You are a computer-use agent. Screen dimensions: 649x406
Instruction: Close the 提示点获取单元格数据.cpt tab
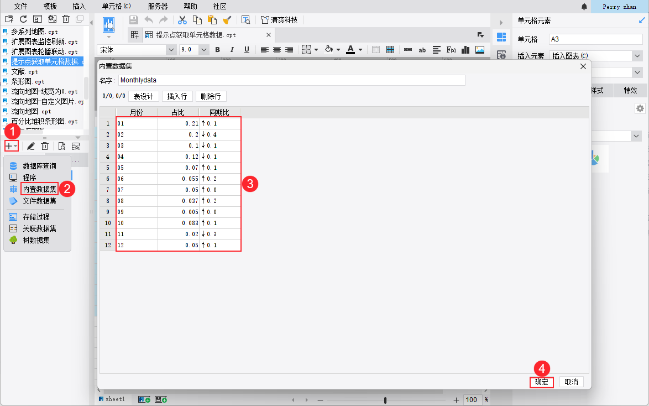(268, 35)
